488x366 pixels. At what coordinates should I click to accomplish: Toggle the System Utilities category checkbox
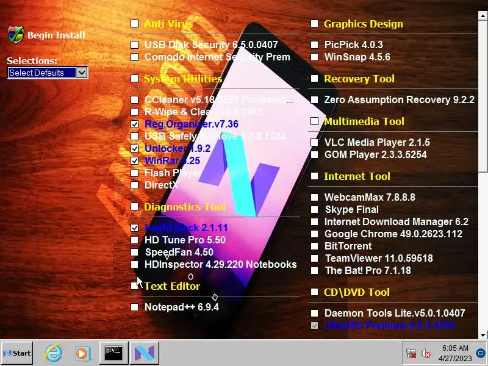click(134, 78)
